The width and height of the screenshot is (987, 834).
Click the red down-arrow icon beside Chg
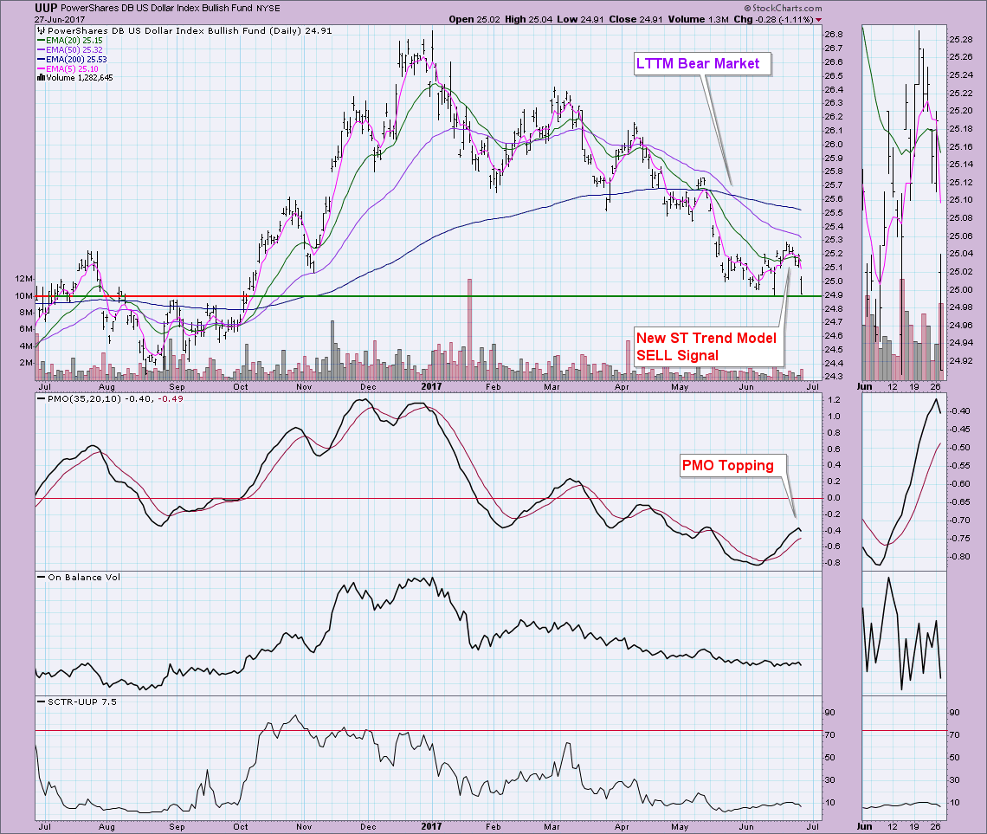(818, 20)
